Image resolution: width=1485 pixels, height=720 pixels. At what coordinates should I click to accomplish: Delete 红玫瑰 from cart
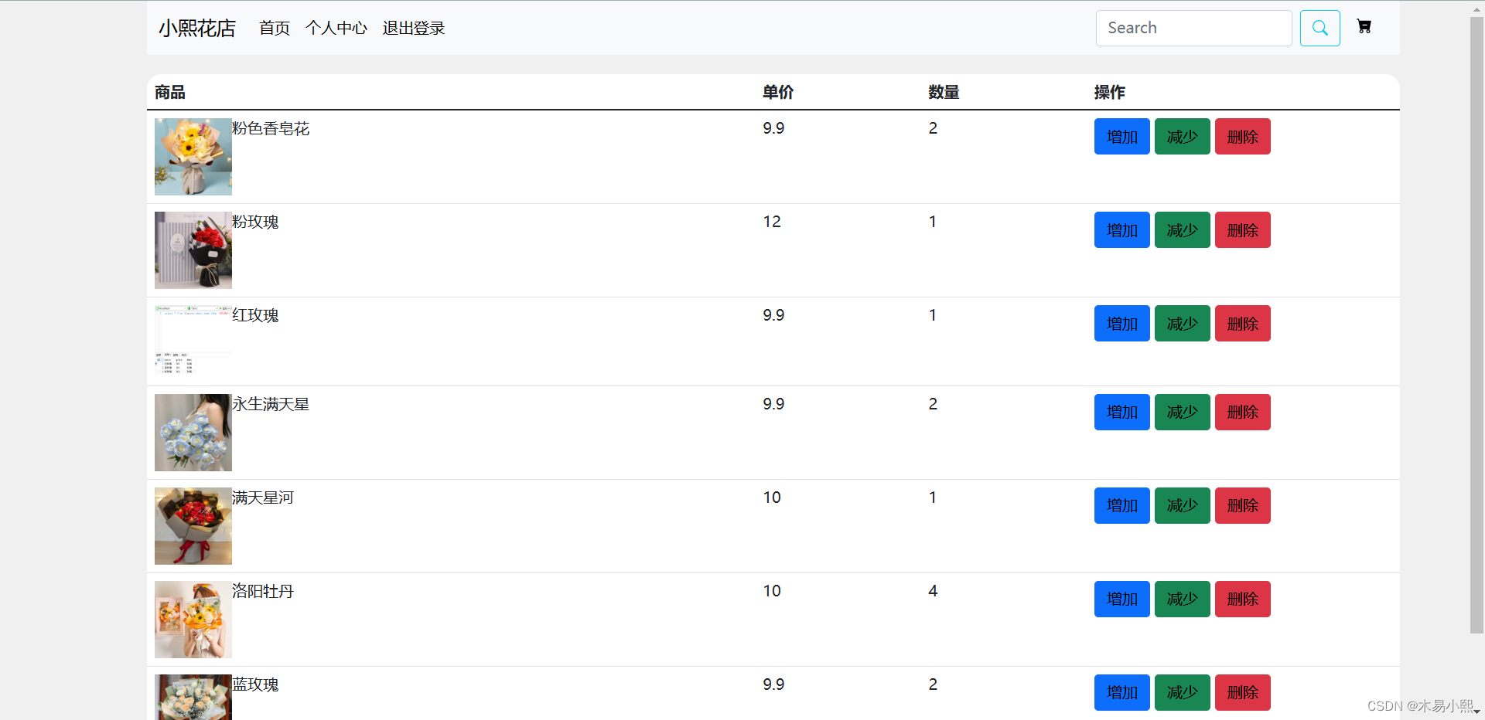tap(1242, 324)
